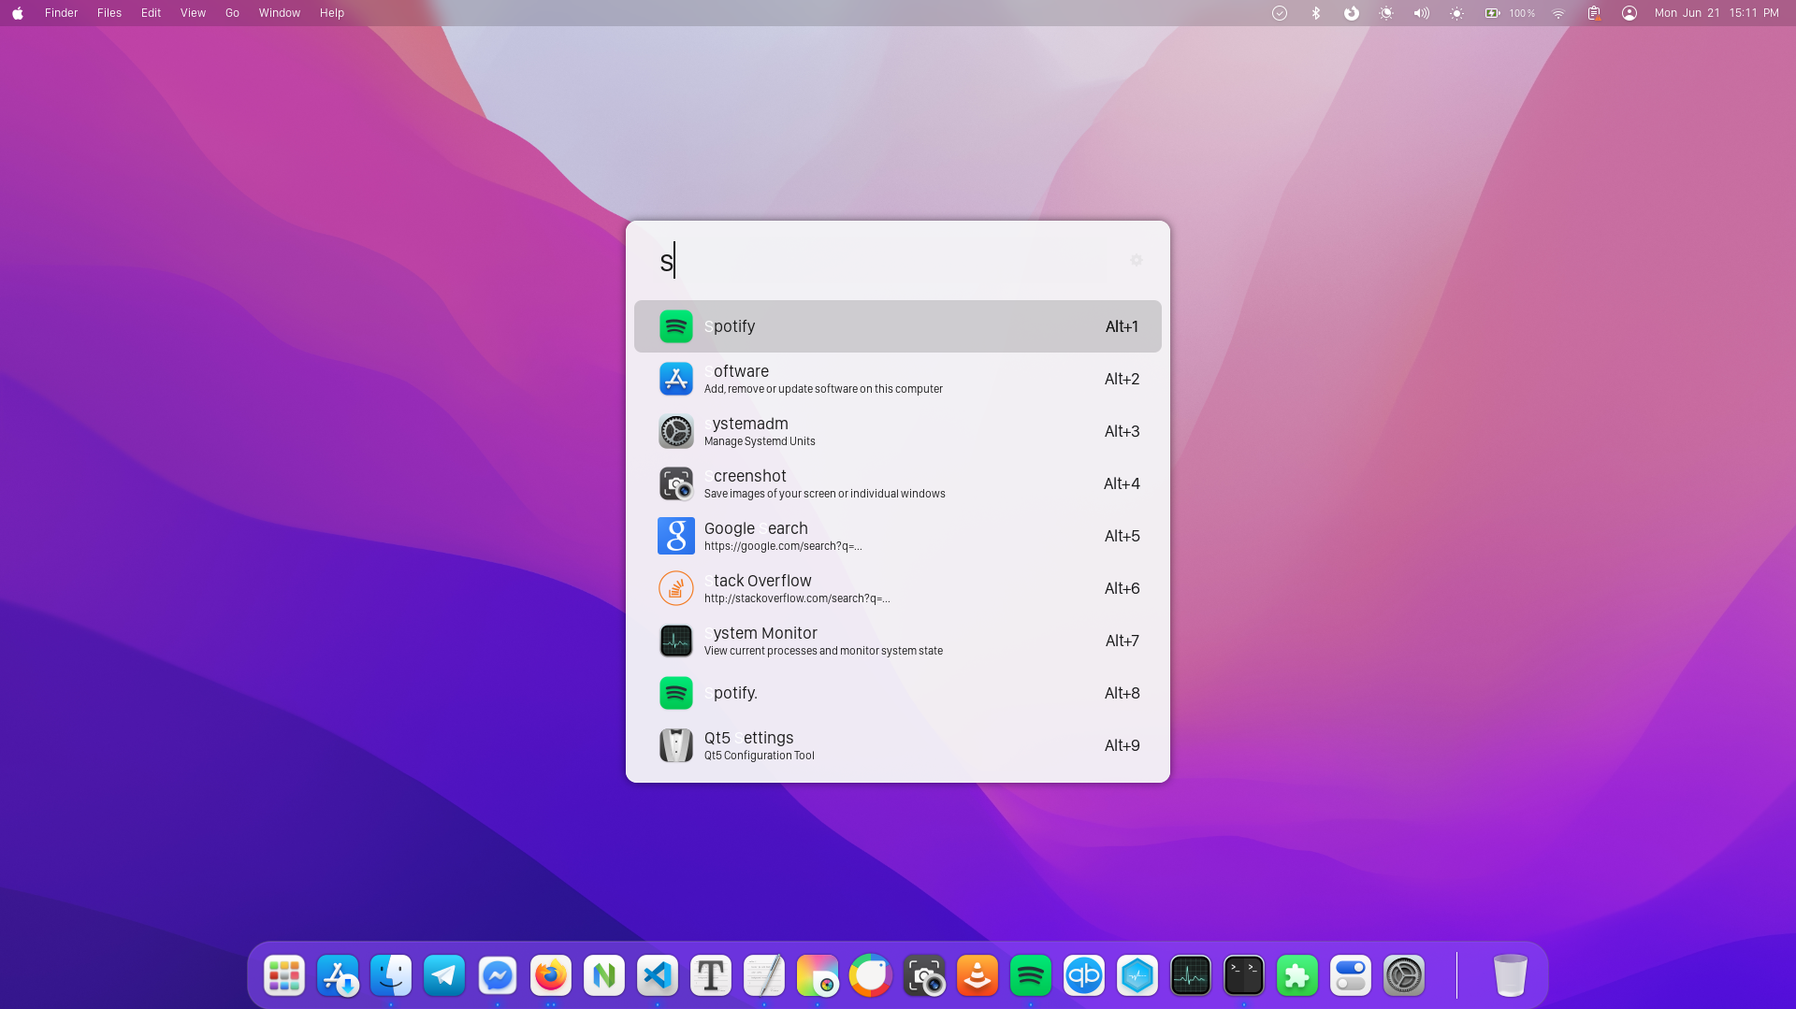The height and width of the screenshot is (1009, 1796).
Task: Open the image viewer icon in dock
Action: tap(818, 976)
